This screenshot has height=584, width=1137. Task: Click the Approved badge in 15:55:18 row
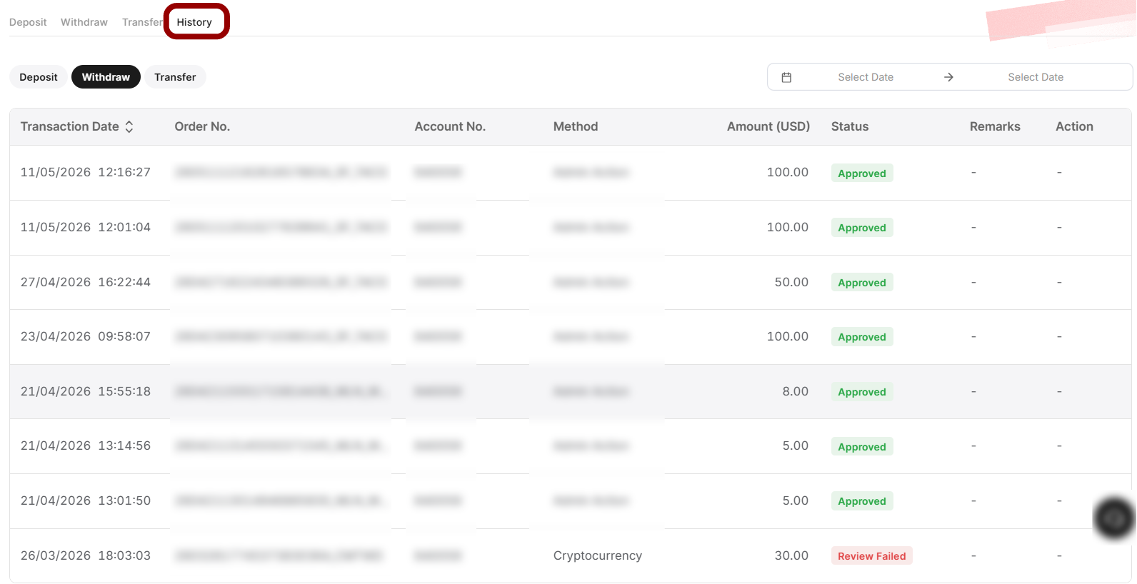click(x=862, y=392)
